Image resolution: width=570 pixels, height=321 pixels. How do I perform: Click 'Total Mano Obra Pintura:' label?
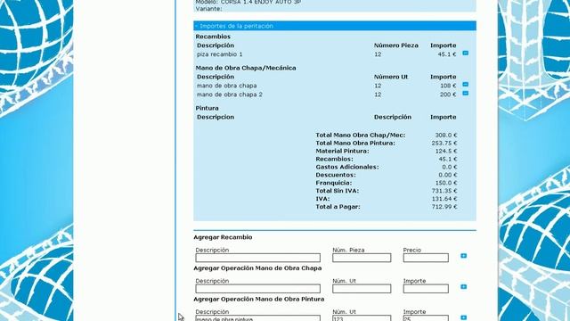(x=355, y=143)
